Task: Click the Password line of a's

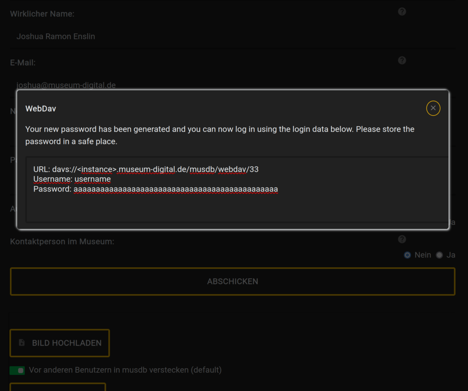Action: click(x=155, y=189)
